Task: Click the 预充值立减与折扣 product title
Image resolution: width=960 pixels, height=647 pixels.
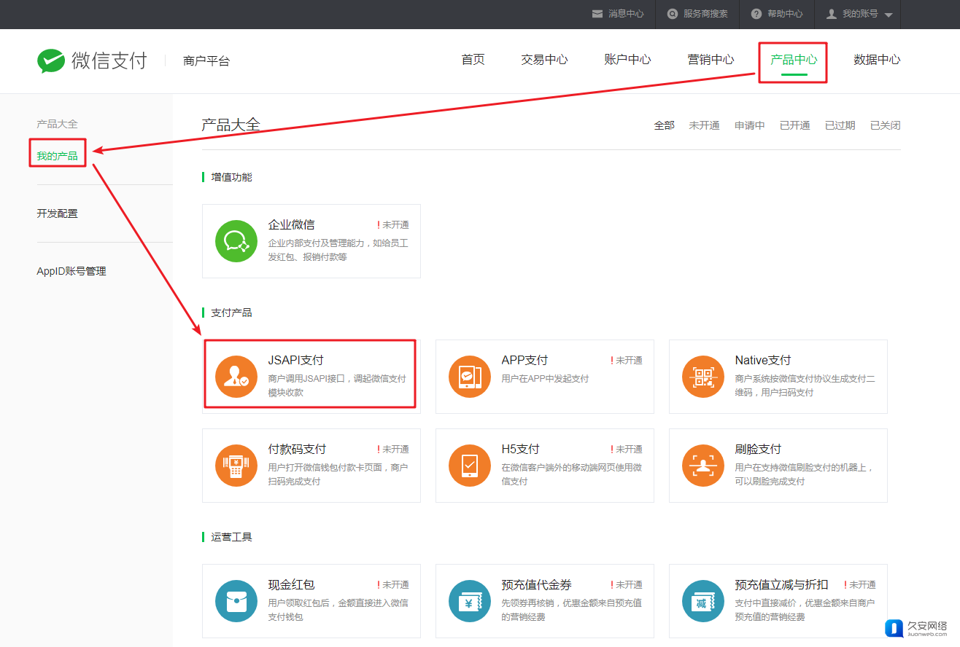Action: (x=782, y=584)
